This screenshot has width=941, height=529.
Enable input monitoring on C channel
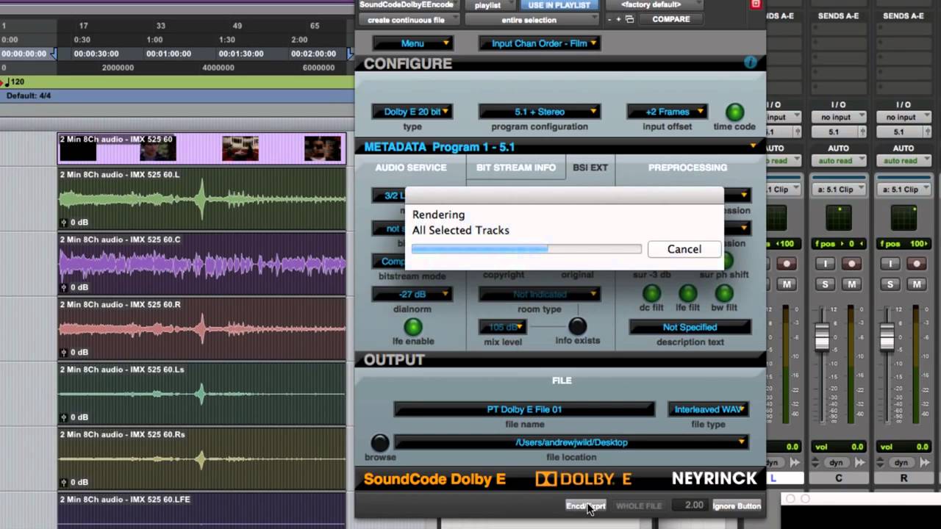pyautogui.click(x=826, y=264)
